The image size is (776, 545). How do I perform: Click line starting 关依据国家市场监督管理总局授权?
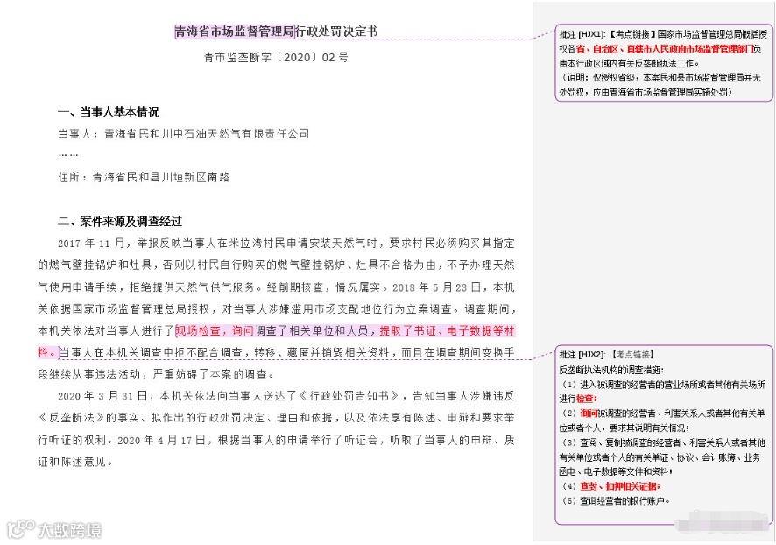click(277, 309)
